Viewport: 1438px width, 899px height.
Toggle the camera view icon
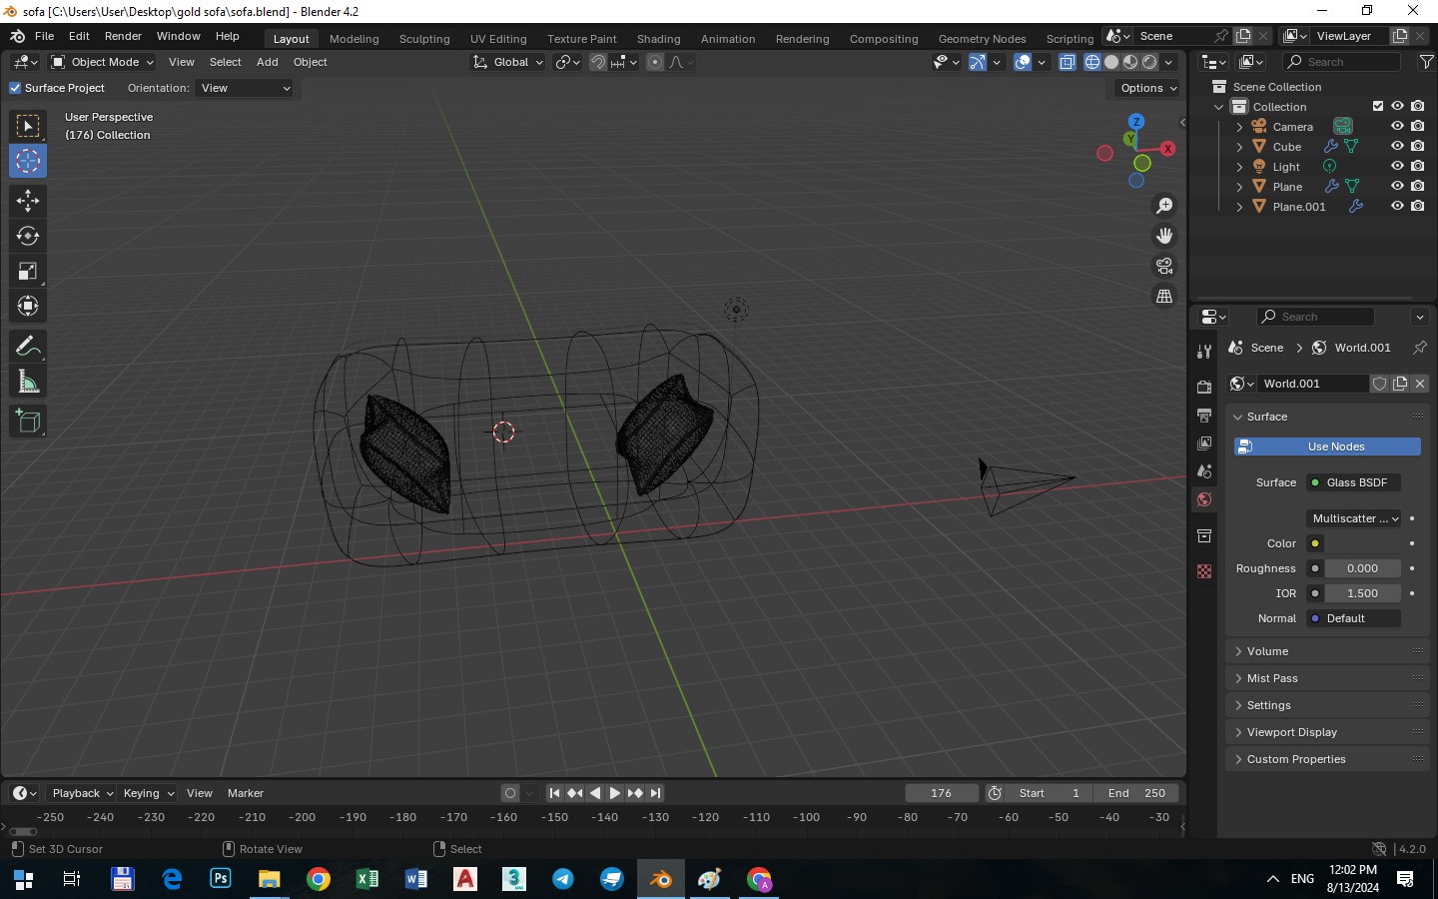tap(1164, 266)
